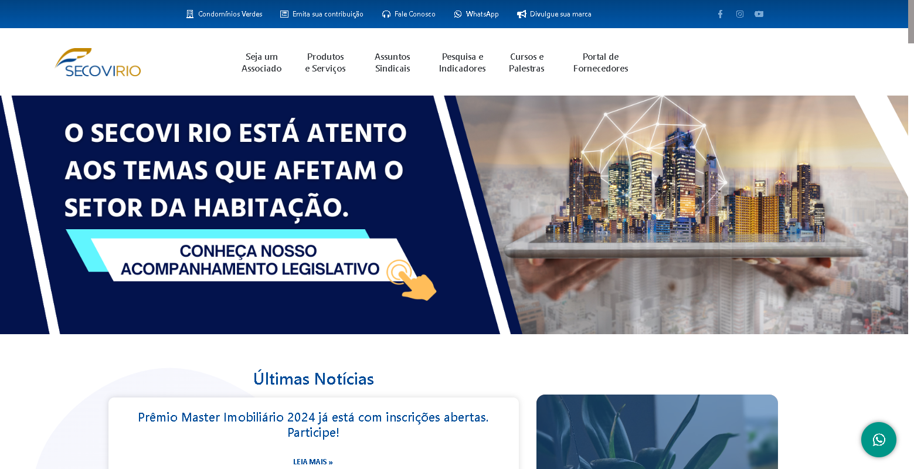This screenshot has width=914, height=469.
Task: Open the Facebook page icon
Action: [x=721, y=14]
